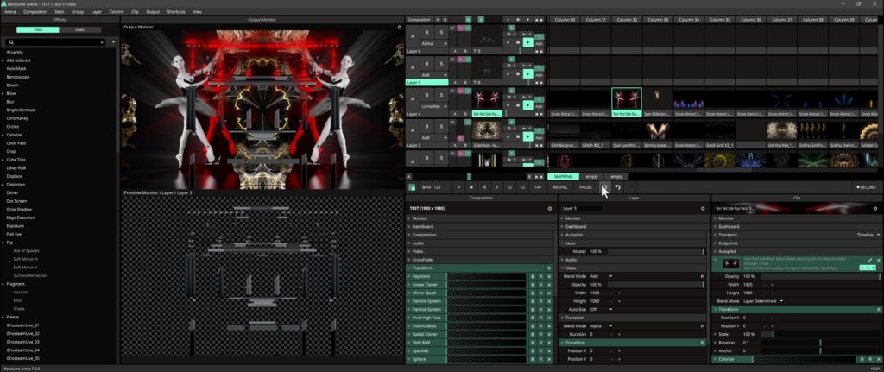Click the PAUSE button

(x=586, y=187)
